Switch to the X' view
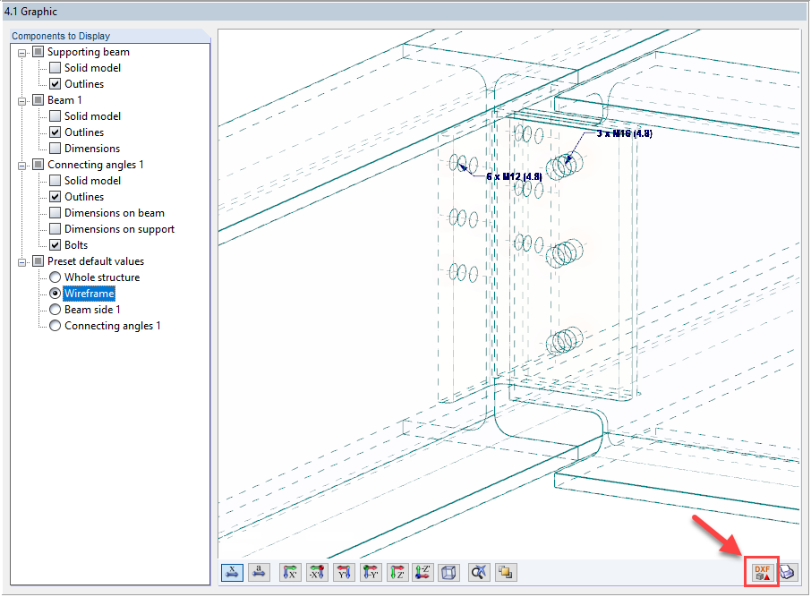This screenshot has height=597, width=811. (x=290, y=572)
